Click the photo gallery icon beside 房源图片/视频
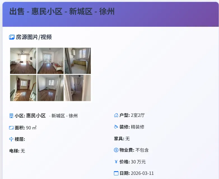 [x=12, y=37]
